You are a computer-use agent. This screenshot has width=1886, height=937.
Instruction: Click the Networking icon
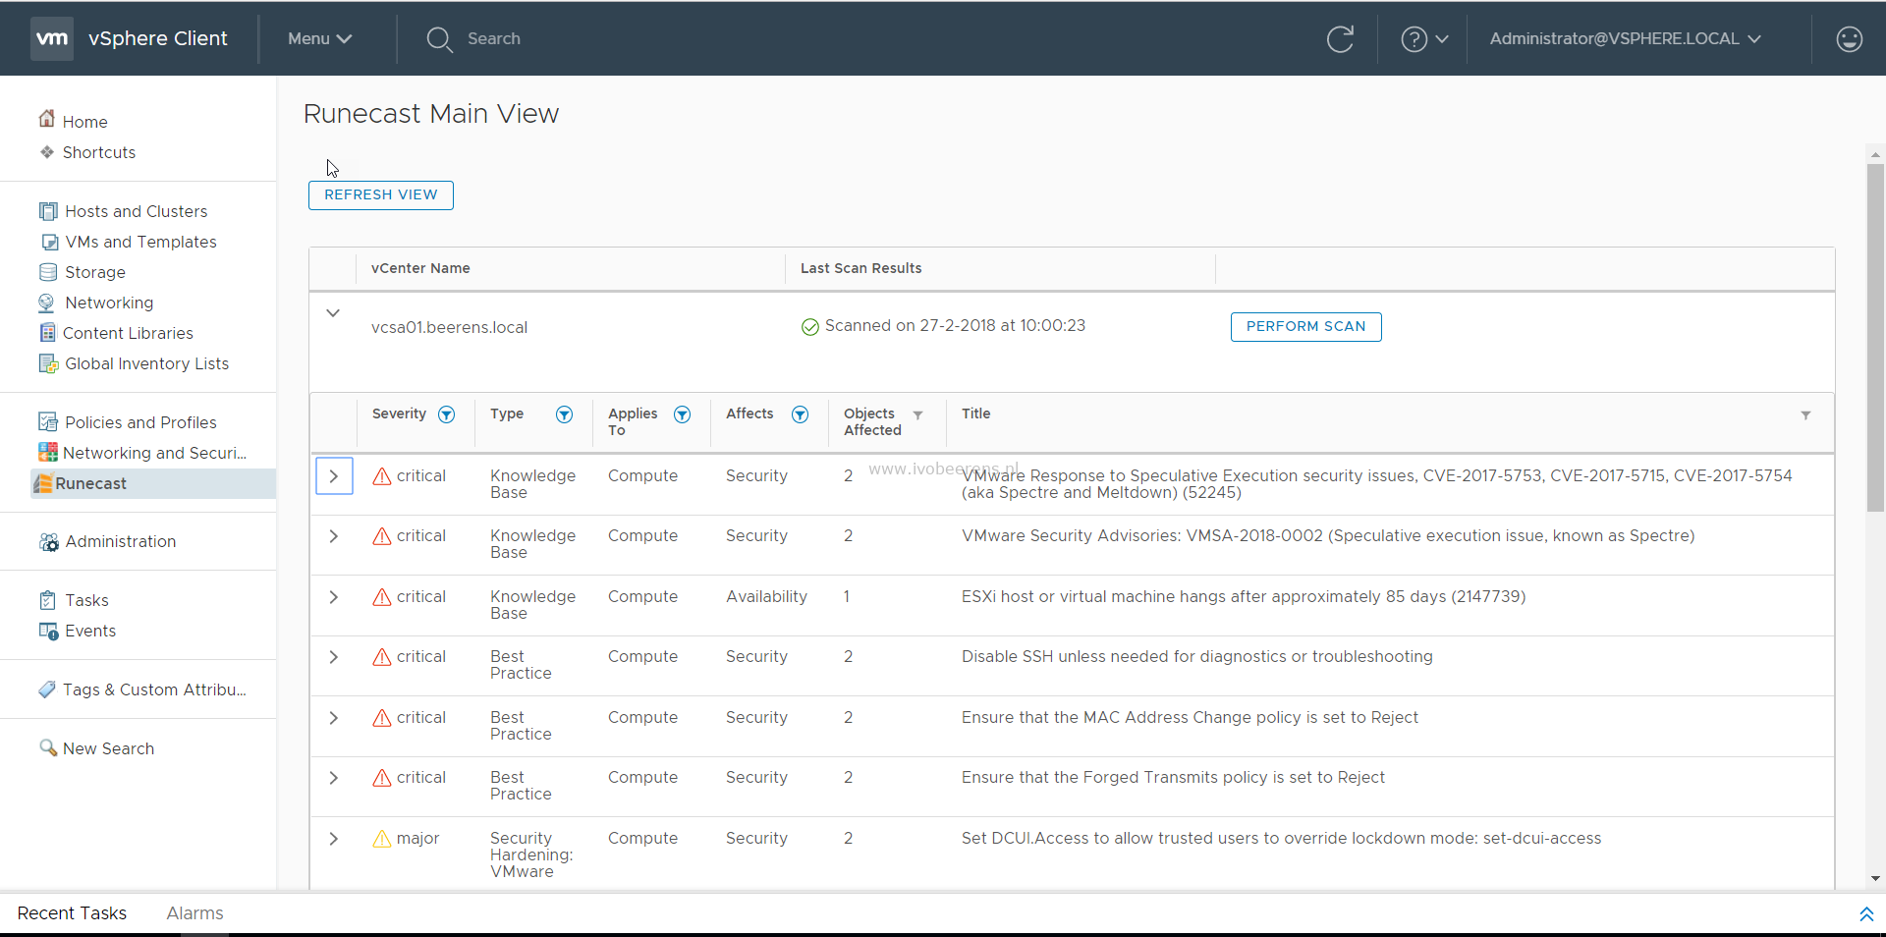47,303
